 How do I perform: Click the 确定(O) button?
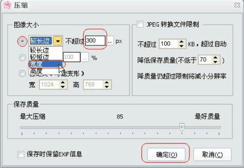click(166, 154)
